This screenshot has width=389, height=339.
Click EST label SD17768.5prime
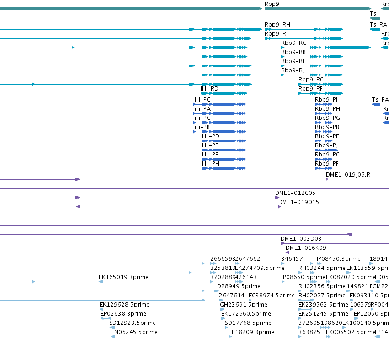248,323
